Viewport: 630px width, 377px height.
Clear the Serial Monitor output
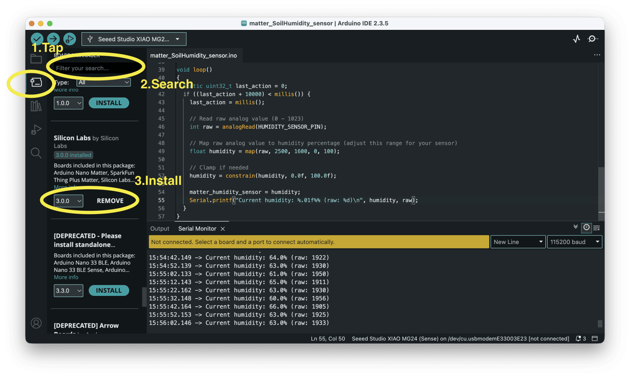[597, 228]
